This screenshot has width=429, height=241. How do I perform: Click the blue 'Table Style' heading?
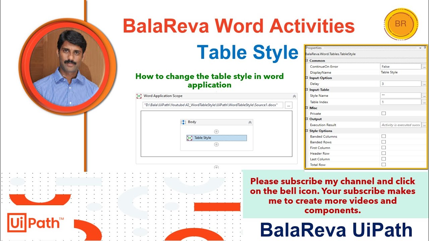tap(247, 53)
